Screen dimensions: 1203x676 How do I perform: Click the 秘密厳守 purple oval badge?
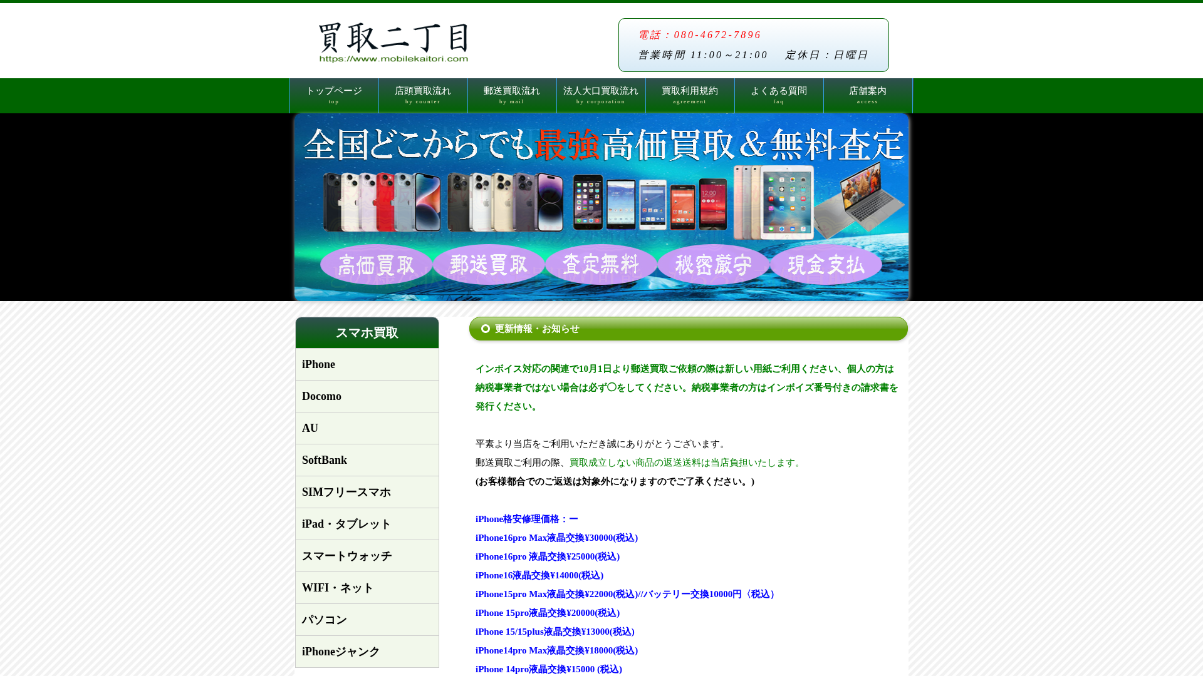[713, 265]
